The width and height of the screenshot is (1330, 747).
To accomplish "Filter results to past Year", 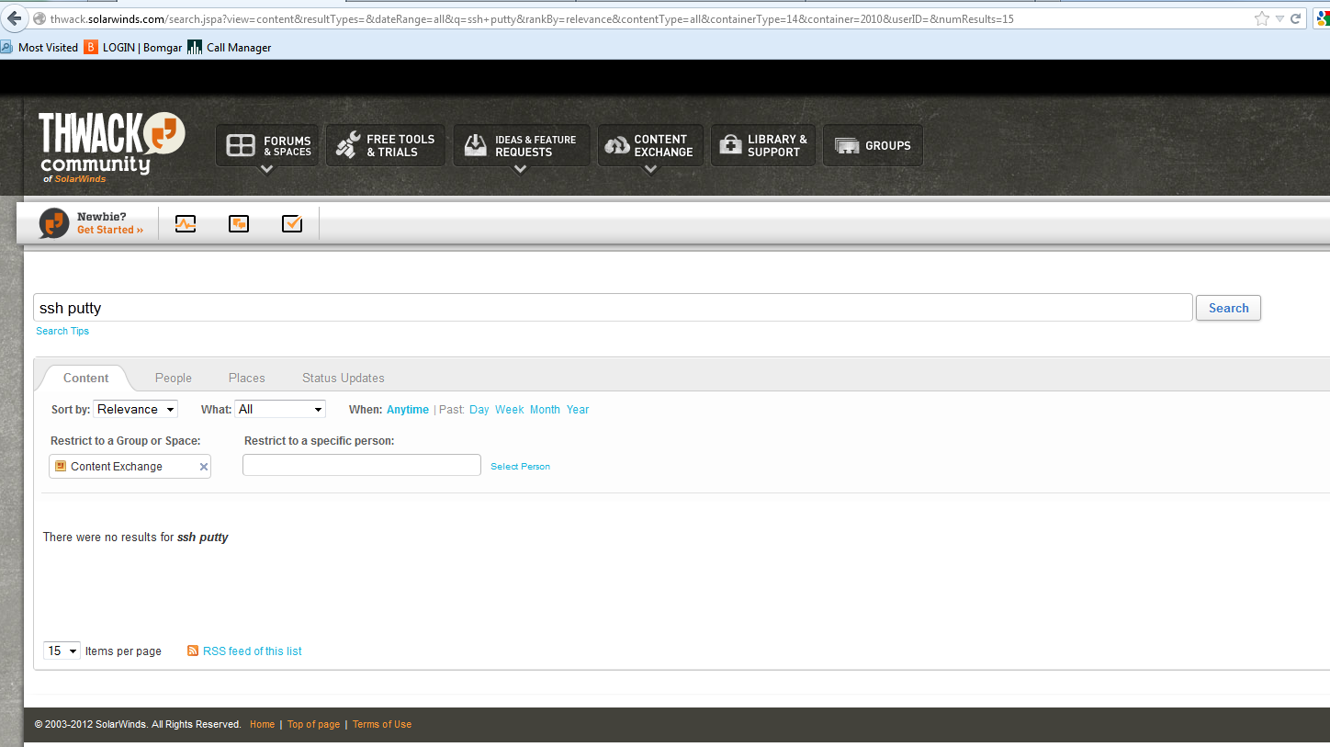I will click(578, 410).
